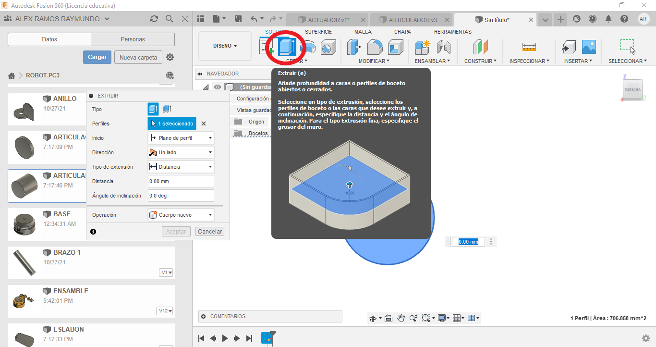Open data panel settings gear
The image size is (656, 347).
tap(170, 57)
